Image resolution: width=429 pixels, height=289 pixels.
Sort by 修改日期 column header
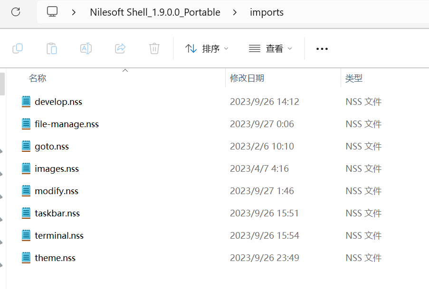point(247,78)
